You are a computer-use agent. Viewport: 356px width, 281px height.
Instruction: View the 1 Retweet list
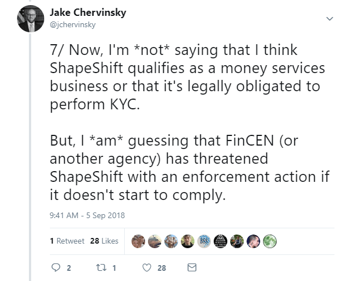pos(66,241)
